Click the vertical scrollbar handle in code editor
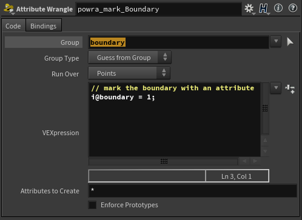 265,108
